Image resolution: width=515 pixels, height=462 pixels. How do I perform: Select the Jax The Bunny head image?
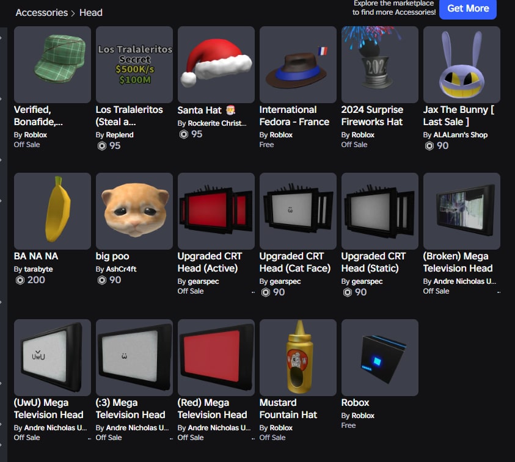462,65
